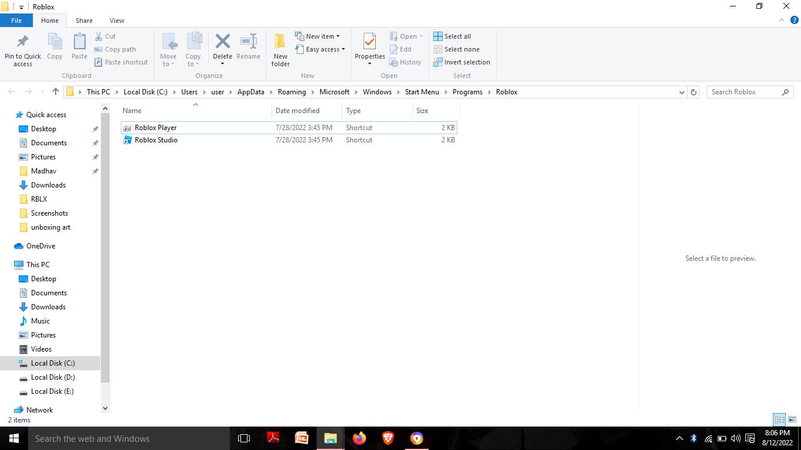Click the Rename icon
The width and height of the screenshot is (801, 450).
pos(248,41)
